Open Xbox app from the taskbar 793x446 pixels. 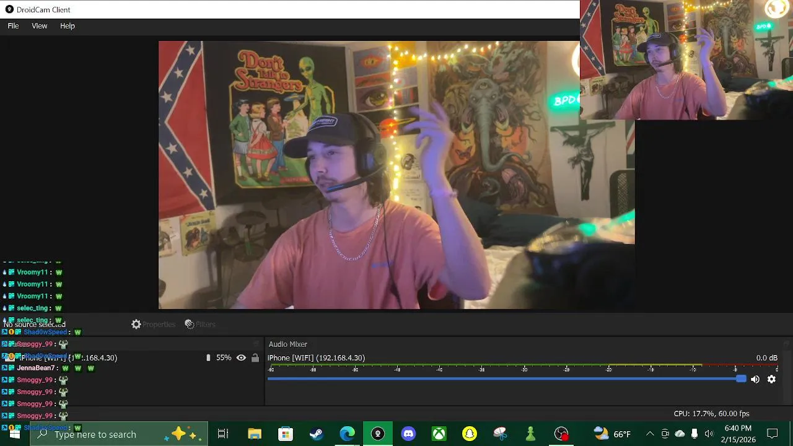point(439,434)
